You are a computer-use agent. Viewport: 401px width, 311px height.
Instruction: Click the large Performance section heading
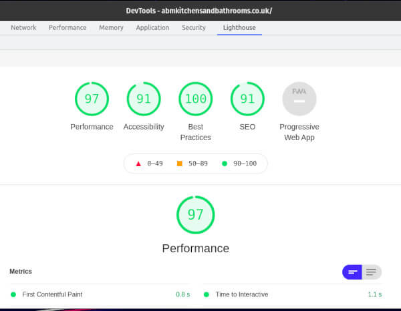pos(196,248)
